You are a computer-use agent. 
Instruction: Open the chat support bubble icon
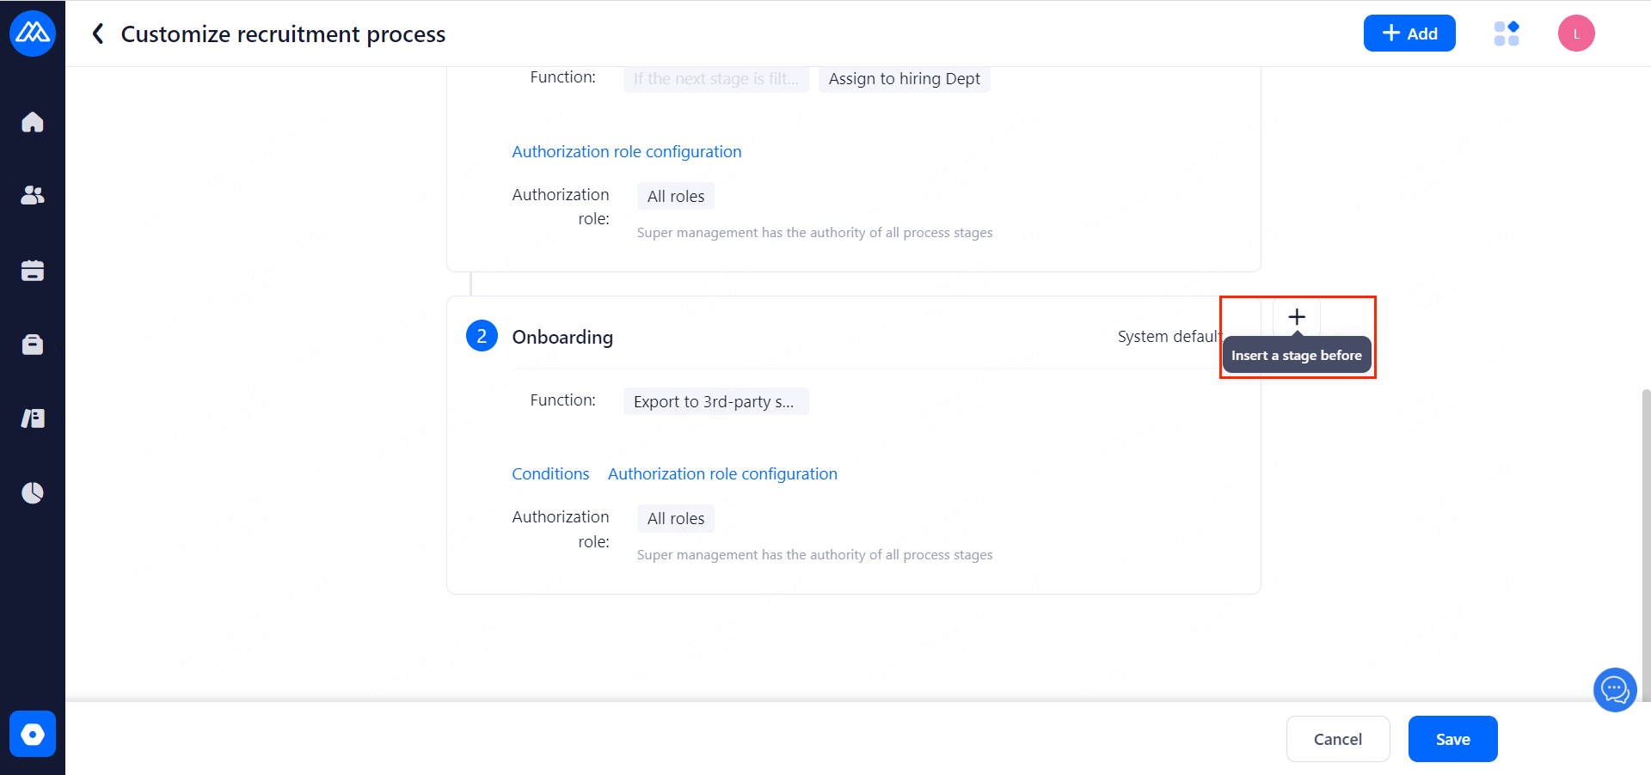(1614, 689)
